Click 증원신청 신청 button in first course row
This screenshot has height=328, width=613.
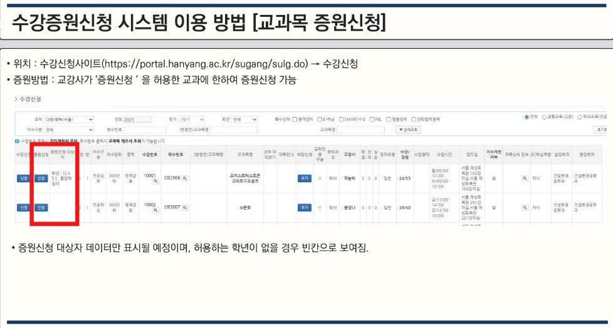(x=41, y=178)
